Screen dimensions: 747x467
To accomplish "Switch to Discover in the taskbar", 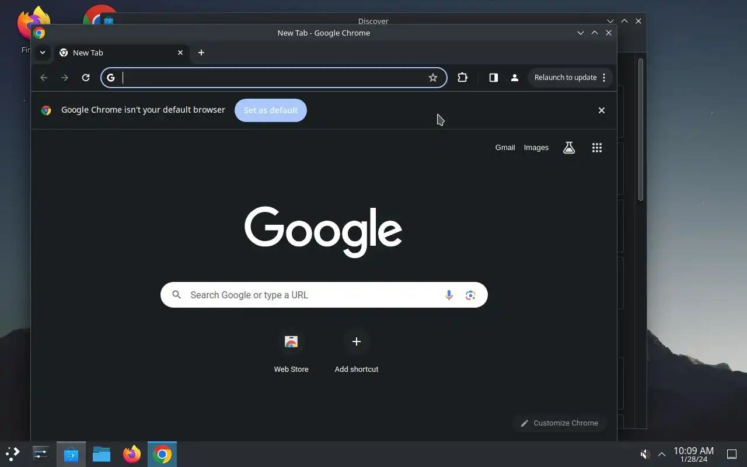I will click(71, 454).
